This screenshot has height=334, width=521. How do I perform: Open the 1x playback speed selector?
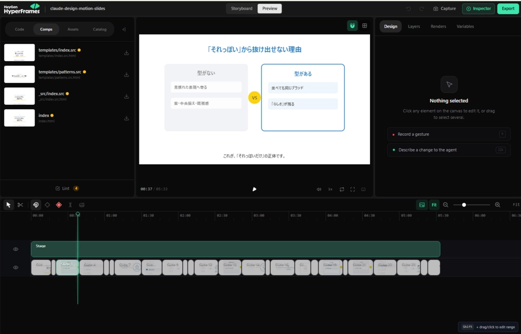[330, 189]
